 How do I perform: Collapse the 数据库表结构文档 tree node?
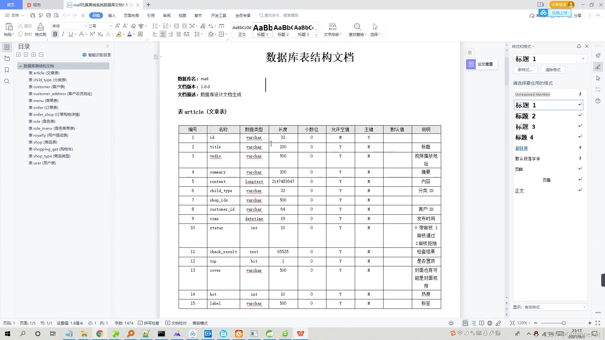coord(20,66)
